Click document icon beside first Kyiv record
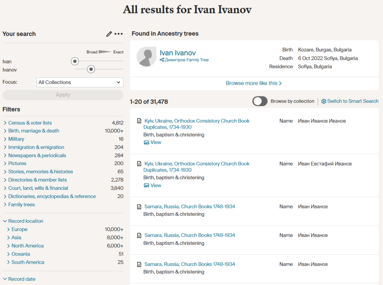The image size is (383, 285). 139,121
